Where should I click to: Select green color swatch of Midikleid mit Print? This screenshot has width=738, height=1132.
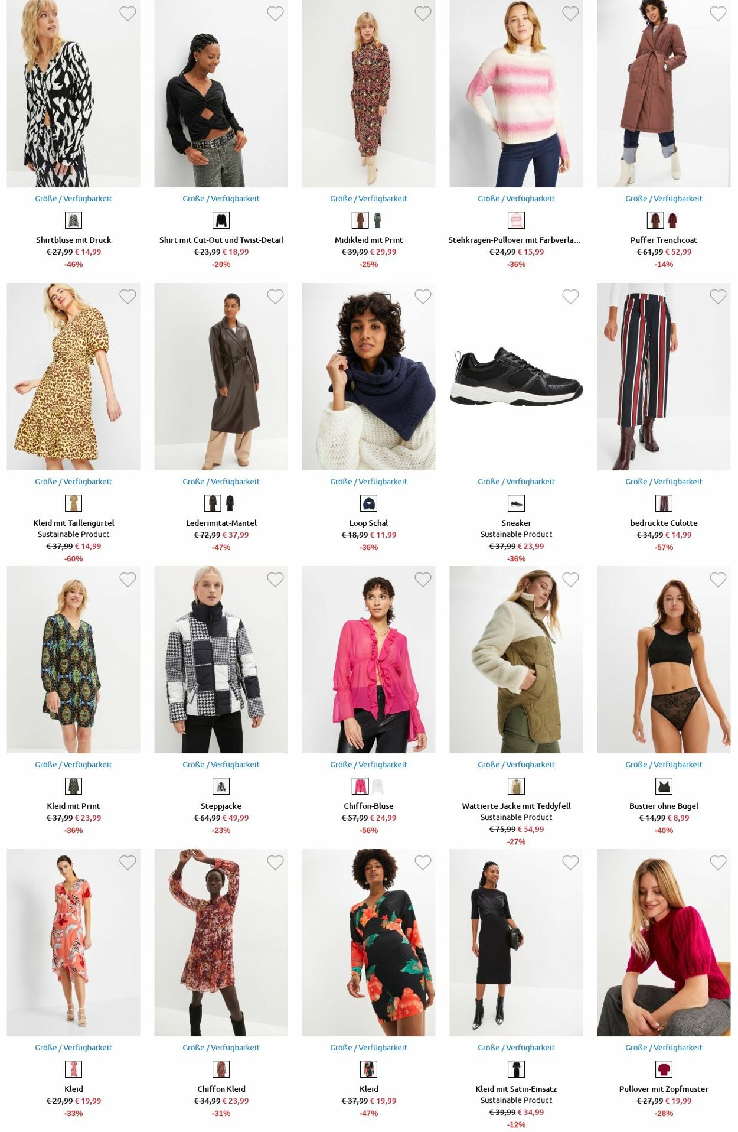[x=377, y=220]
